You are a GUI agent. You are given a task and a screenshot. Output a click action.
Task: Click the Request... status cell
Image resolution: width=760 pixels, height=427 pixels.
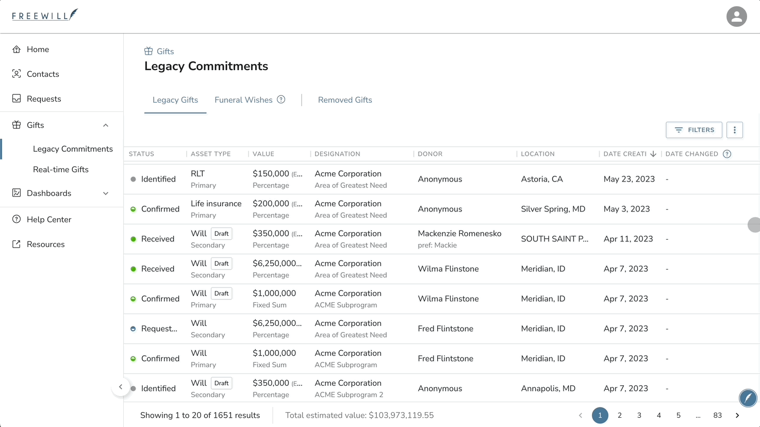[x=159, y=329]
